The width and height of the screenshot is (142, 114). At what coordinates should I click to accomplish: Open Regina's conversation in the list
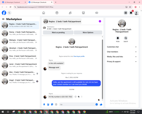pyautogui.click(x=20, y=25)
